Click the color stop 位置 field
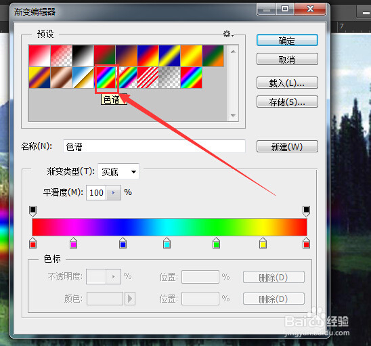 pos(200,299)
